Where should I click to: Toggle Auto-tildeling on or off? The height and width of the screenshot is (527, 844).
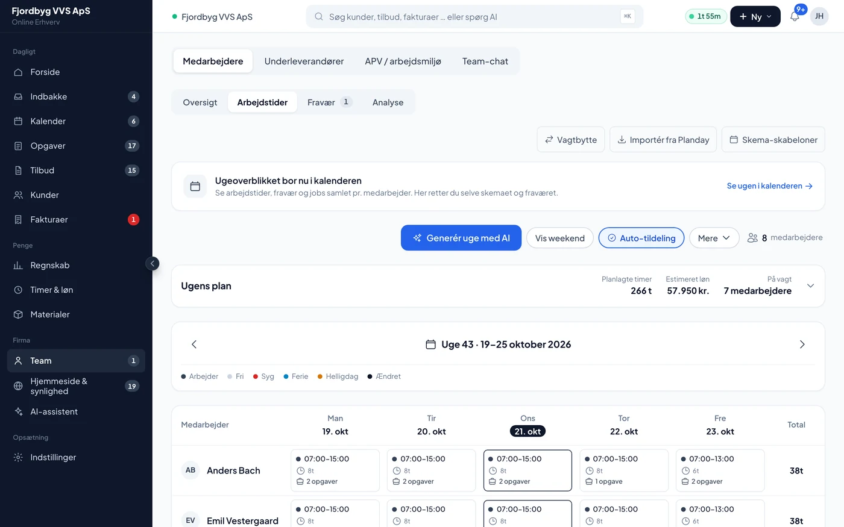[641, 238]
